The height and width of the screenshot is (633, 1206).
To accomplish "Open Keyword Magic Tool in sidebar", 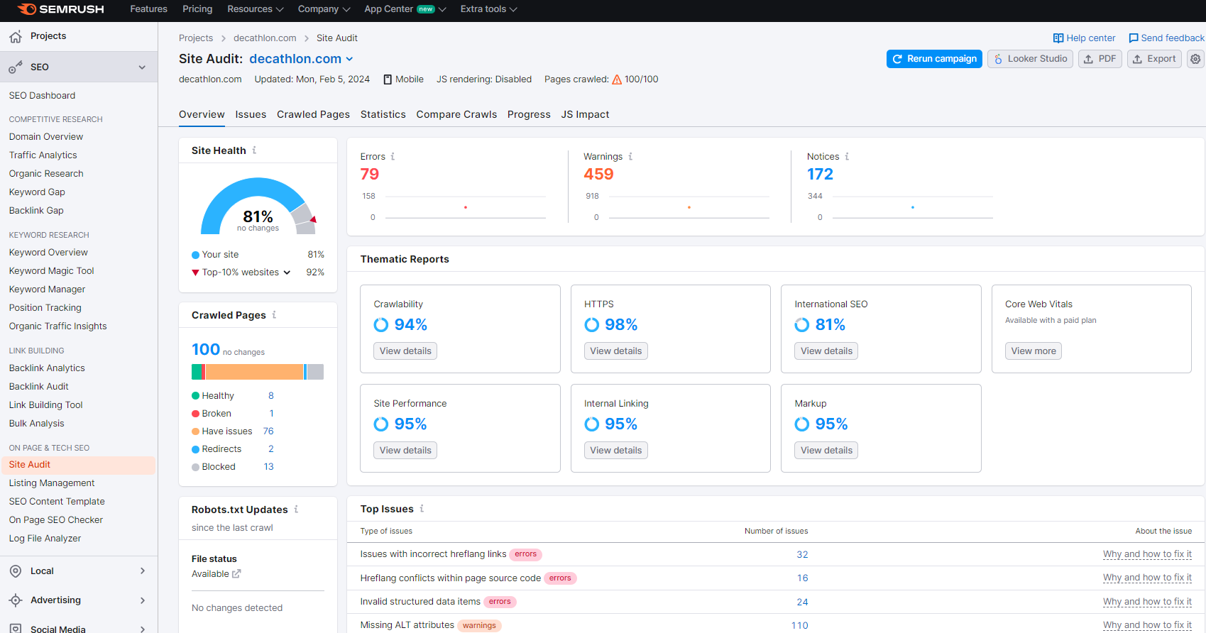I will pos(52,271).
